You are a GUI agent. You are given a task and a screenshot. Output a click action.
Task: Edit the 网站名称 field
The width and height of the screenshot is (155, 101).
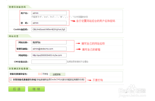[x=49, y=43]
